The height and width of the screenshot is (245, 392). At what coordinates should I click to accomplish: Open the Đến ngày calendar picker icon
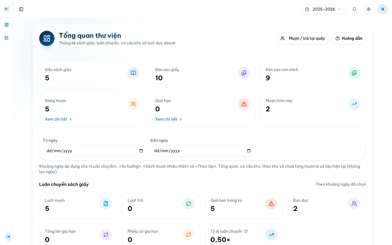(249, 151)
